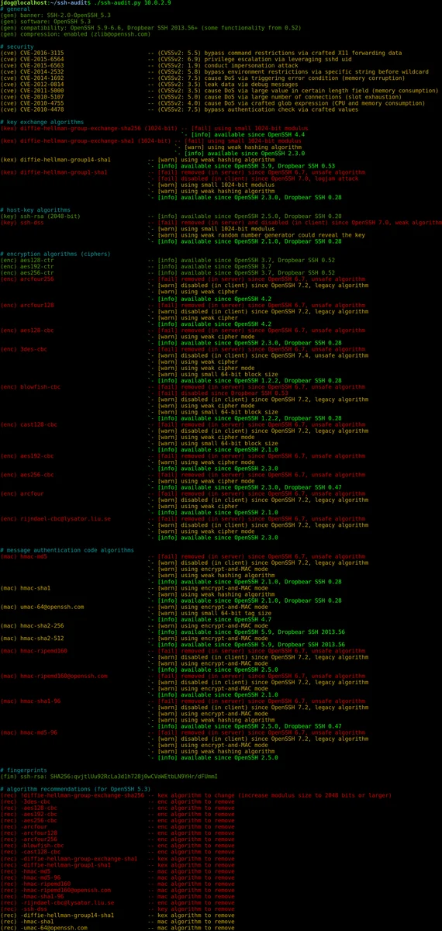This screenshot has height=931, width=442.
Task: Select '(kex) diffie-hellman-group-exchange-sha256' line
Action: [x=154, y=128]
